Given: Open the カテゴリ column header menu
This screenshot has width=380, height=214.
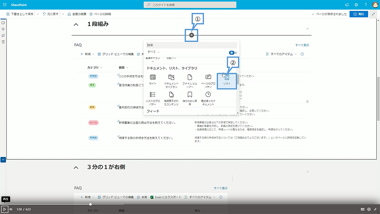Looking at the screenshot, I should click(x=95, y=68).
